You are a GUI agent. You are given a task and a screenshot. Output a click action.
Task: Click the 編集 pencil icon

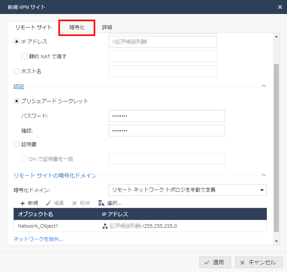point(48,203)
